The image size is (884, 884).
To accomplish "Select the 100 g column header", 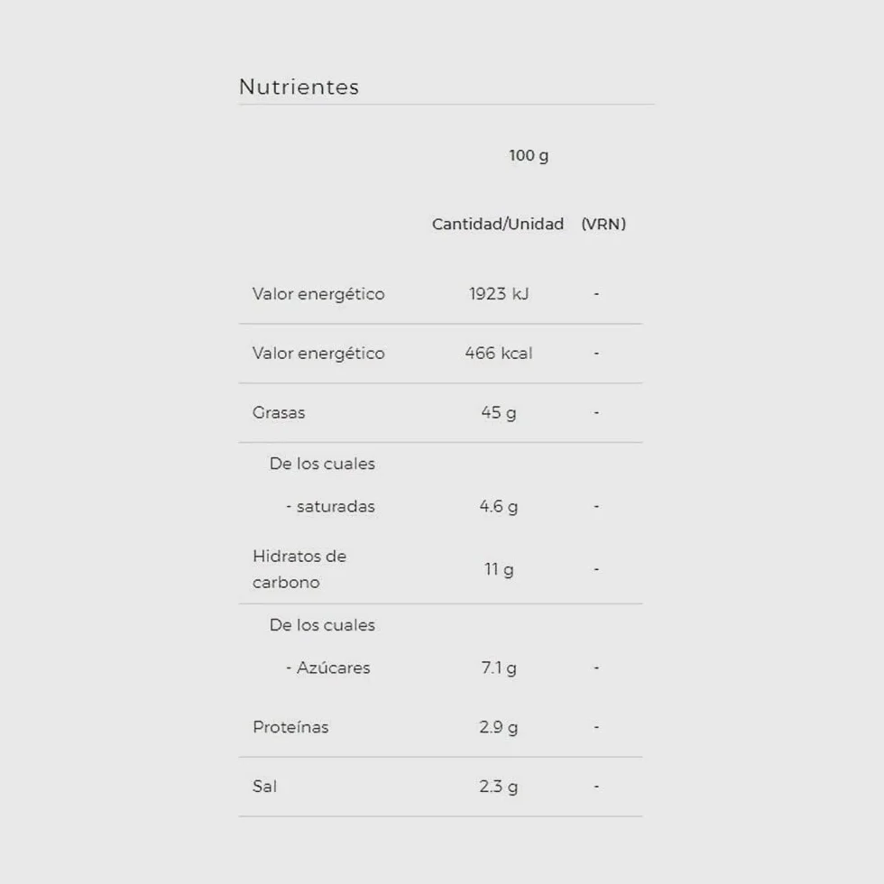I will pos(529,155).
